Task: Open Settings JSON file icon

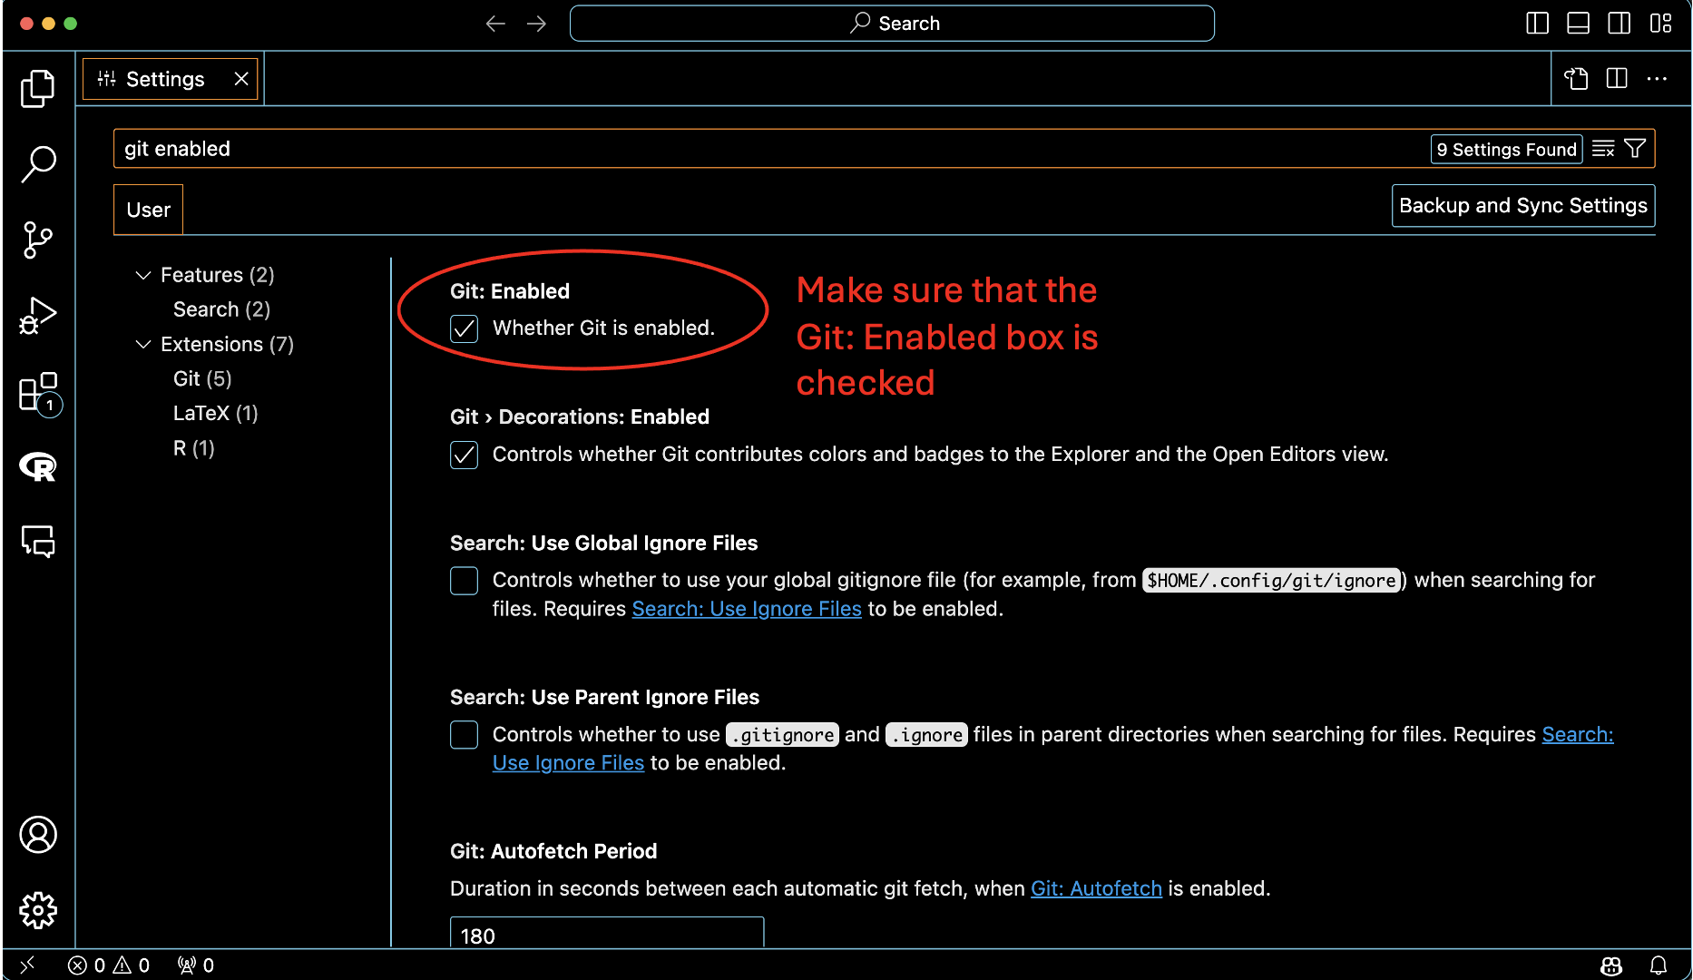Action: (x=1576, y=79)
